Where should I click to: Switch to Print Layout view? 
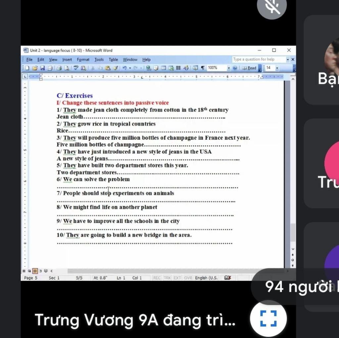click(x=35, y=271)
